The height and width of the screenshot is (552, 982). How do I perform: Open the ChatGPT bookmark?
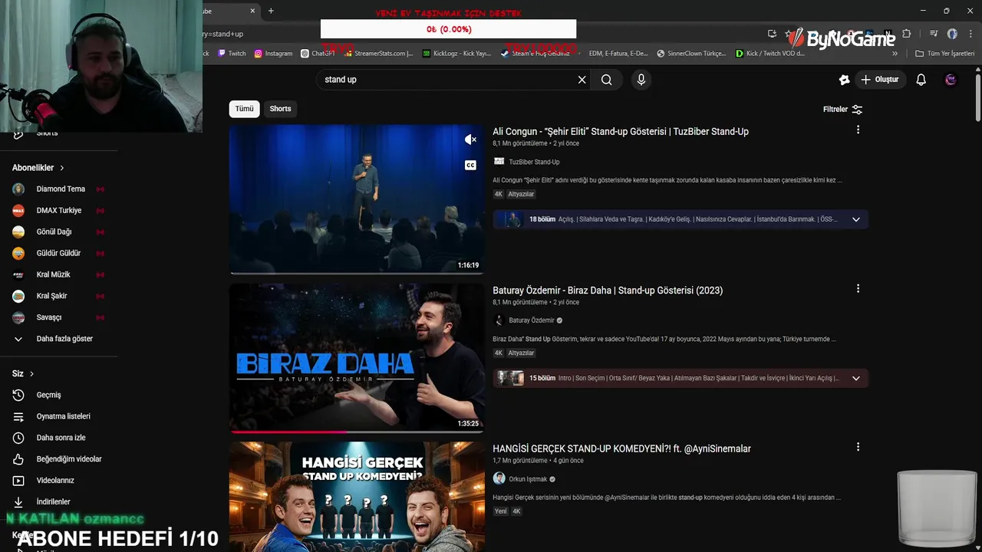(x=318, y=54)
